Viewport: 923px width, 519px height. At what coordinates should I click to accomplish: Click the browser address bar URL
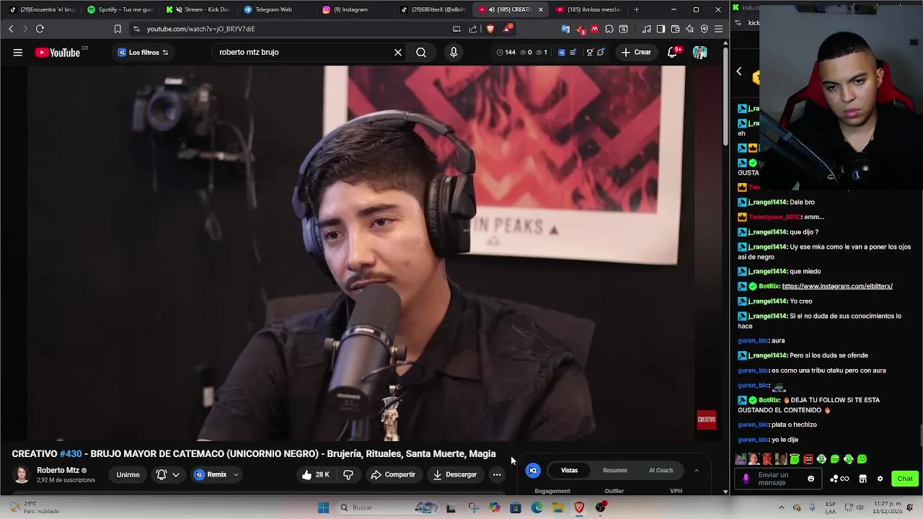(x=200, y=29)
